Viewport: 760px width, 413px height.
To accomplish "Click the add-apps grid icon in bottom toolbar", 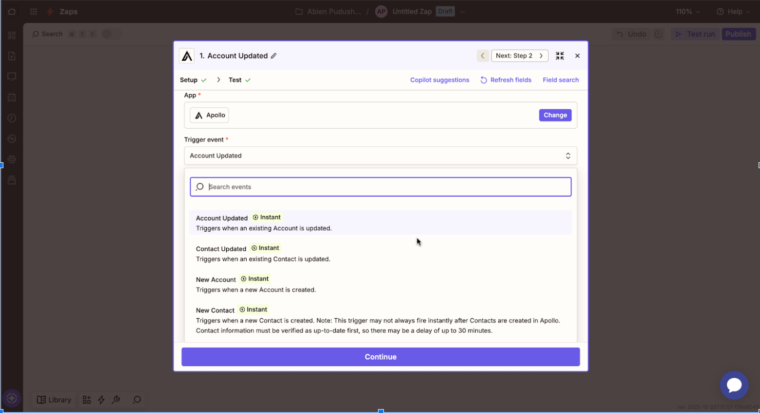I will [x=87, y=400].
